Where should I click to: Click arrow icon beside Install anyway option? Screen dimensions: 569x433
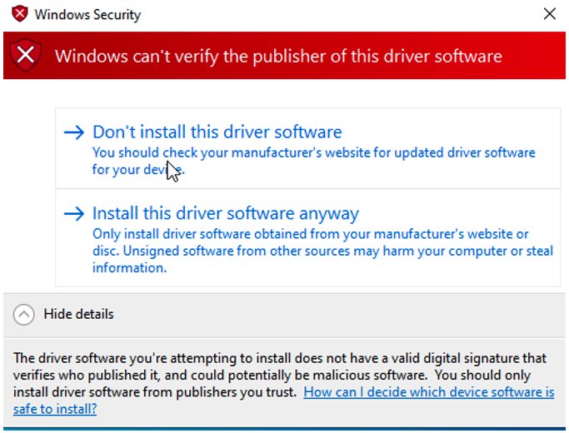74,214
